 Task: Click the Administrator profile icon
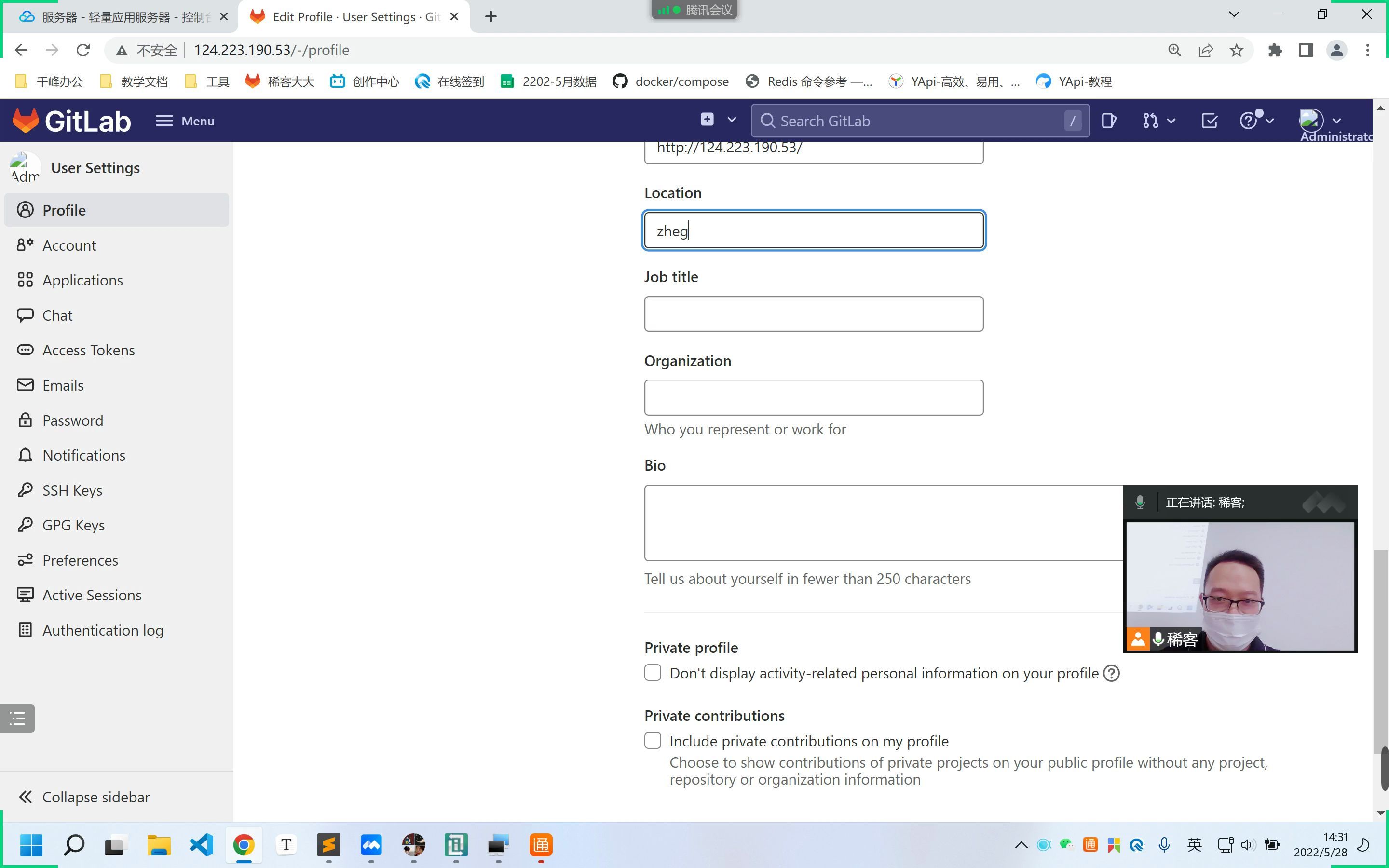click(1310, 120)
